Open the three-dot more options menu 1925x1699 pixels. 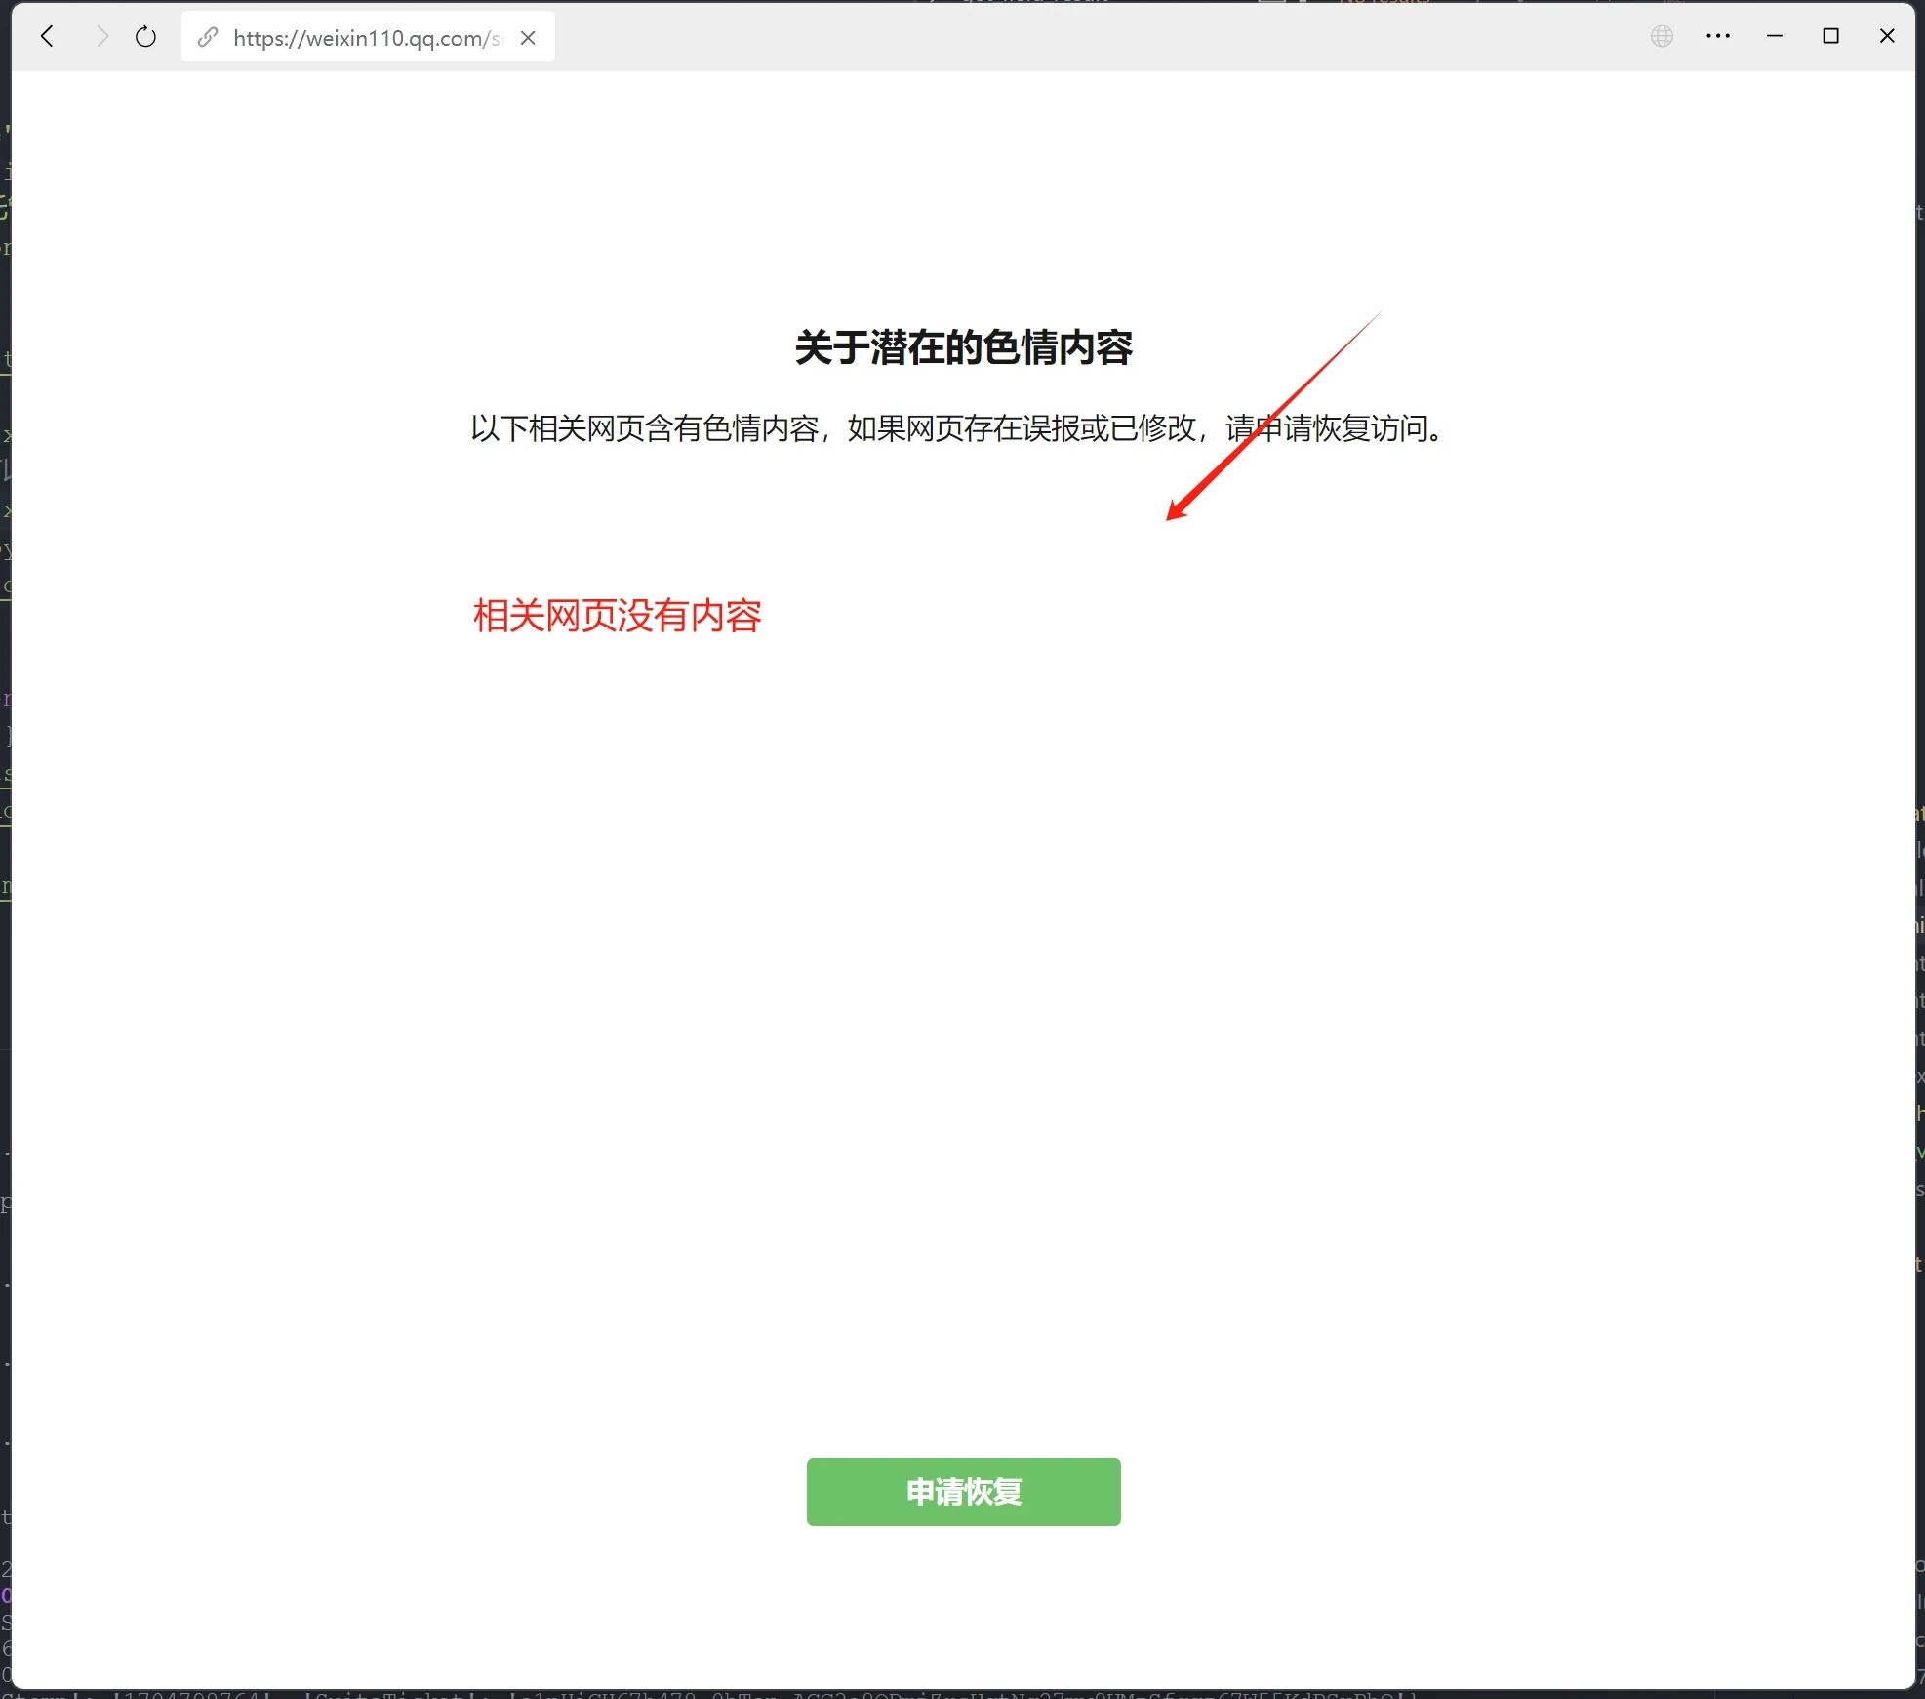coord(1718,36)
